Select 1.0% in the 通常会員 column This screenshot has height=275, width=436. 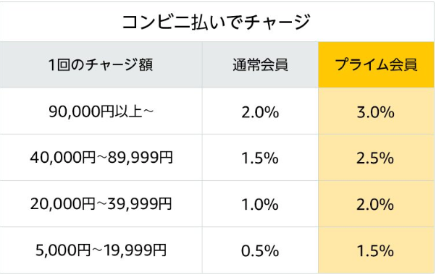(260, 205)
